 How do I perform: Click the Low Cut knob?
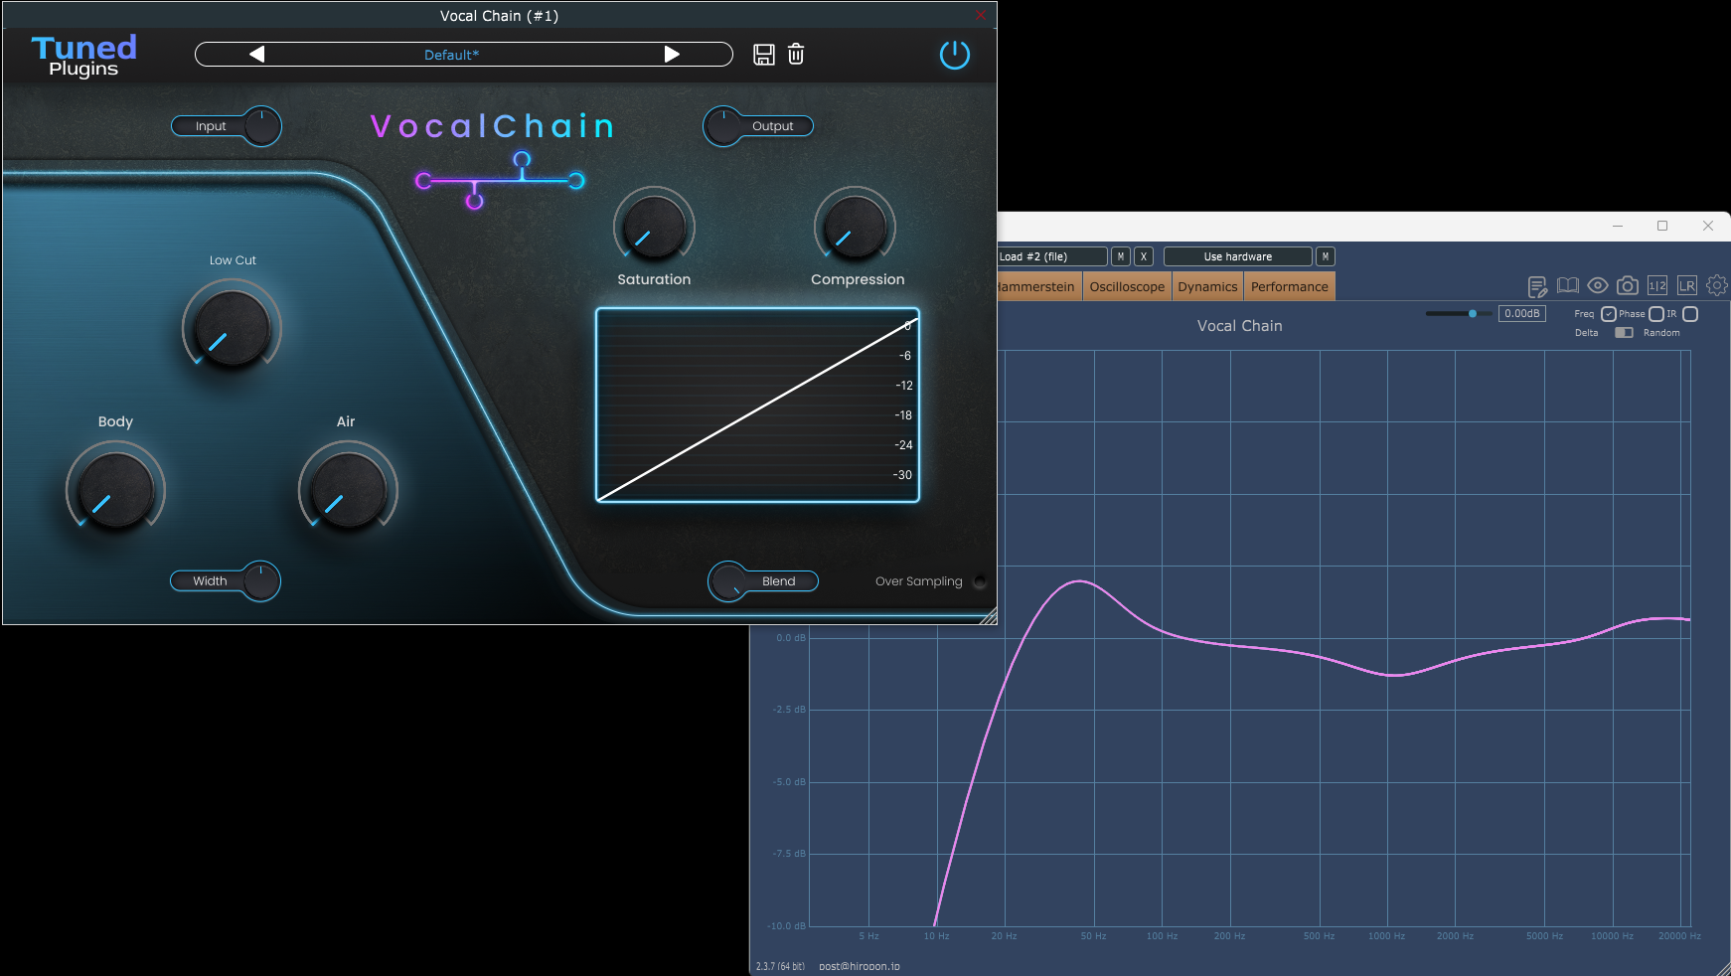(232, 327)
